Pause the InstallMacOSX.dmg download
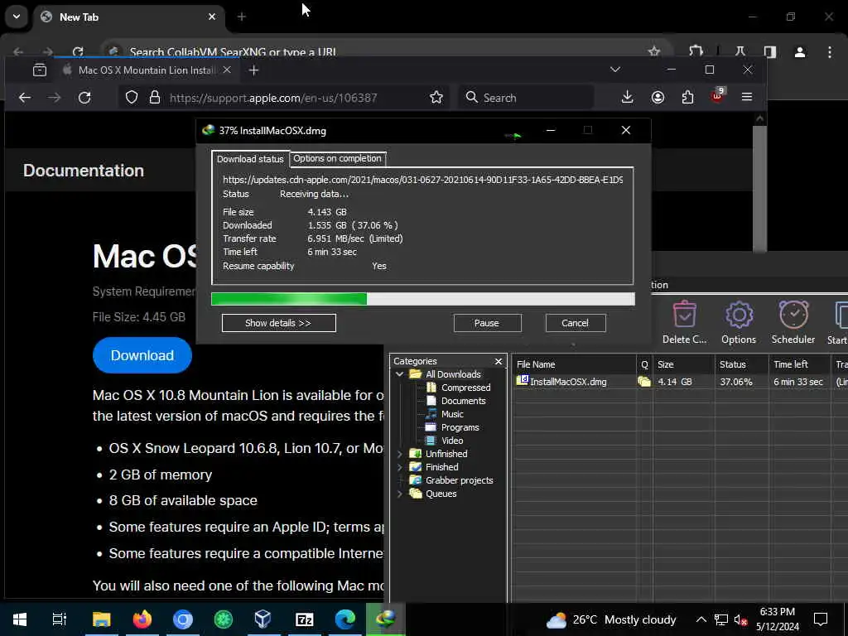Viewport: 848px width, 636px height. coord(487,323)
